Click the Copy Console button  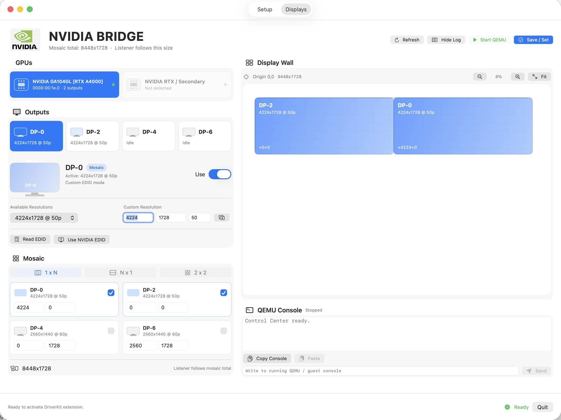click(267, 358)
